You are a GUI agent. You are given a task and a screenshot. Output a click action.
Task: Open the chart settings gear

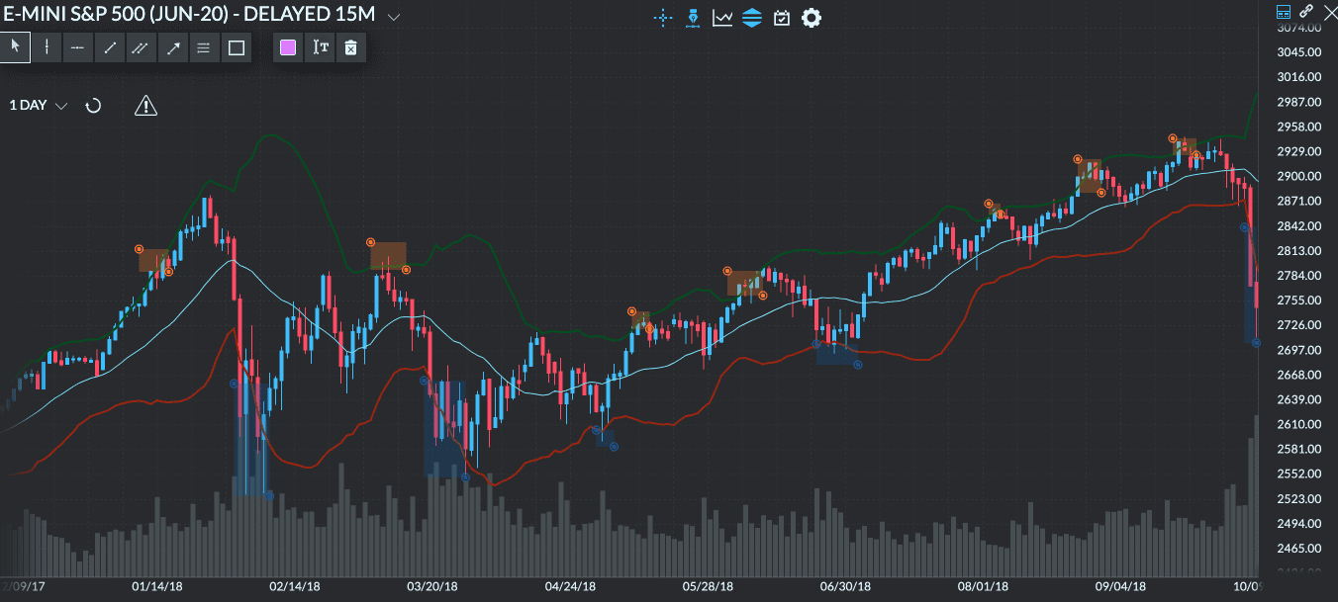[812, 17]
